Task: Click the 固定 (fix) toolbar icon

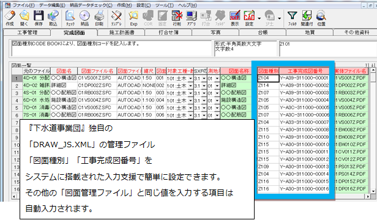Action: pos(163,18)
